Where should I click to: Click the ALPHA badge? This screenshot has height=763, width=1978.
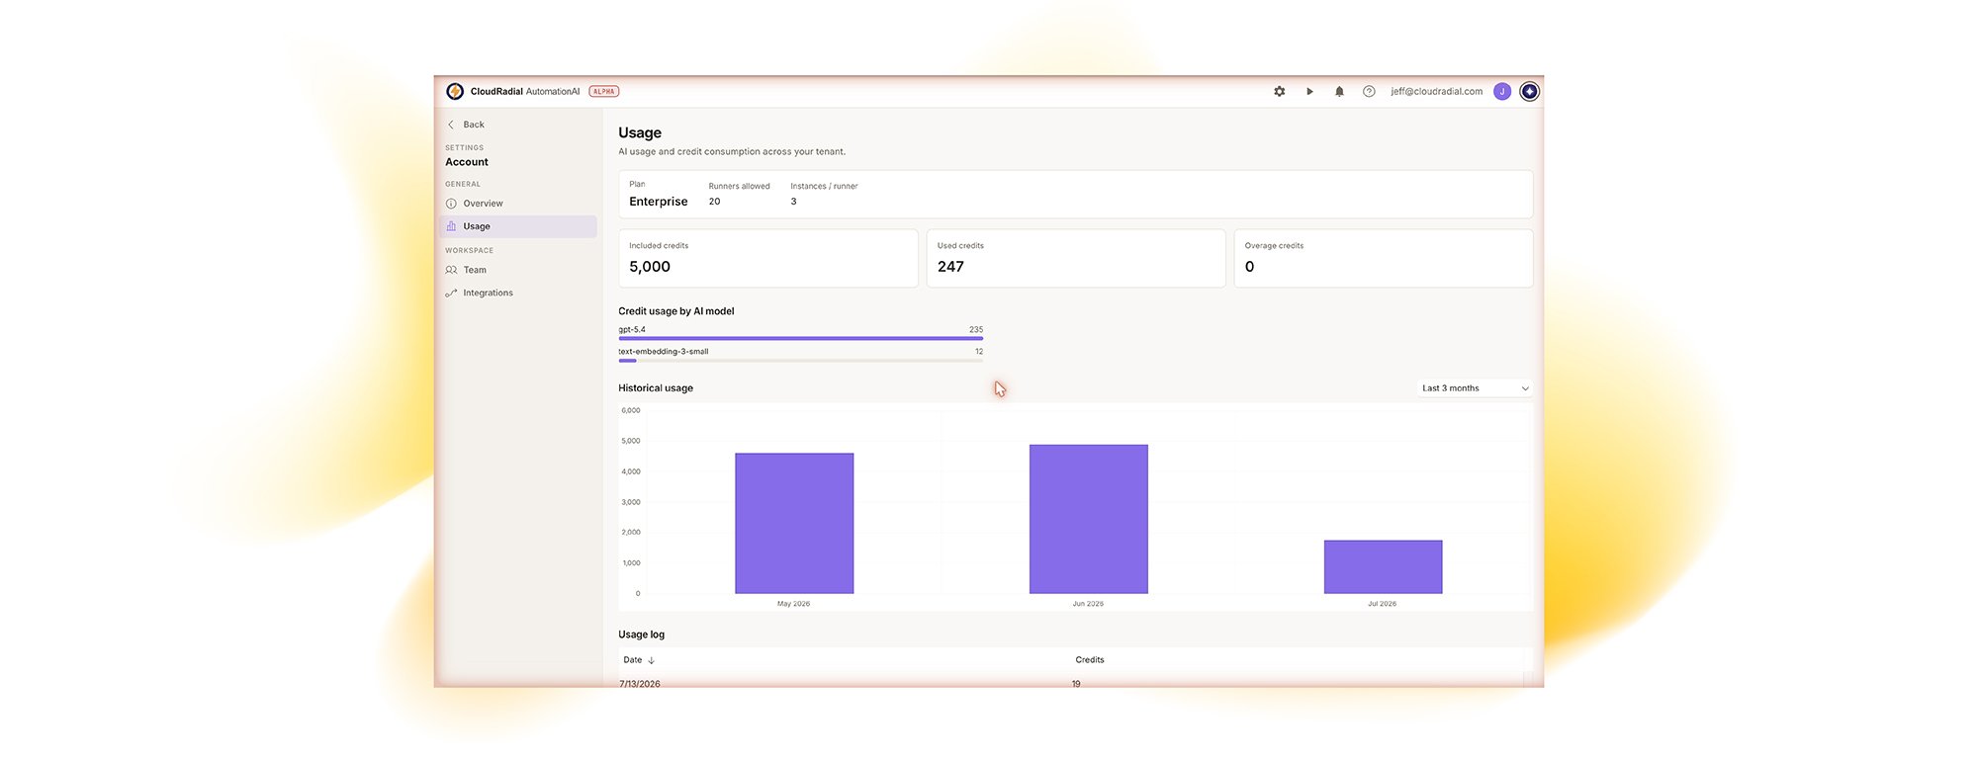(604, 91)
